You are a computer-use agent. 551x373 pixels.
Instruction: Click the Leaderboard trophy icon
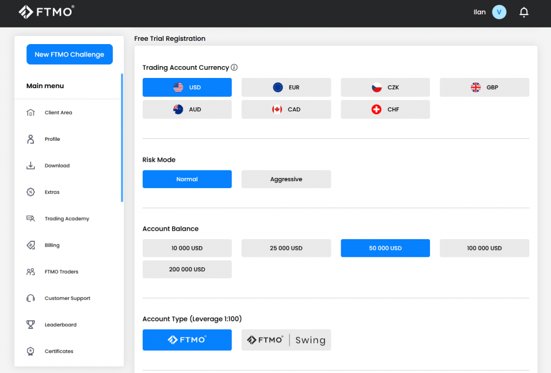(31, 325)
